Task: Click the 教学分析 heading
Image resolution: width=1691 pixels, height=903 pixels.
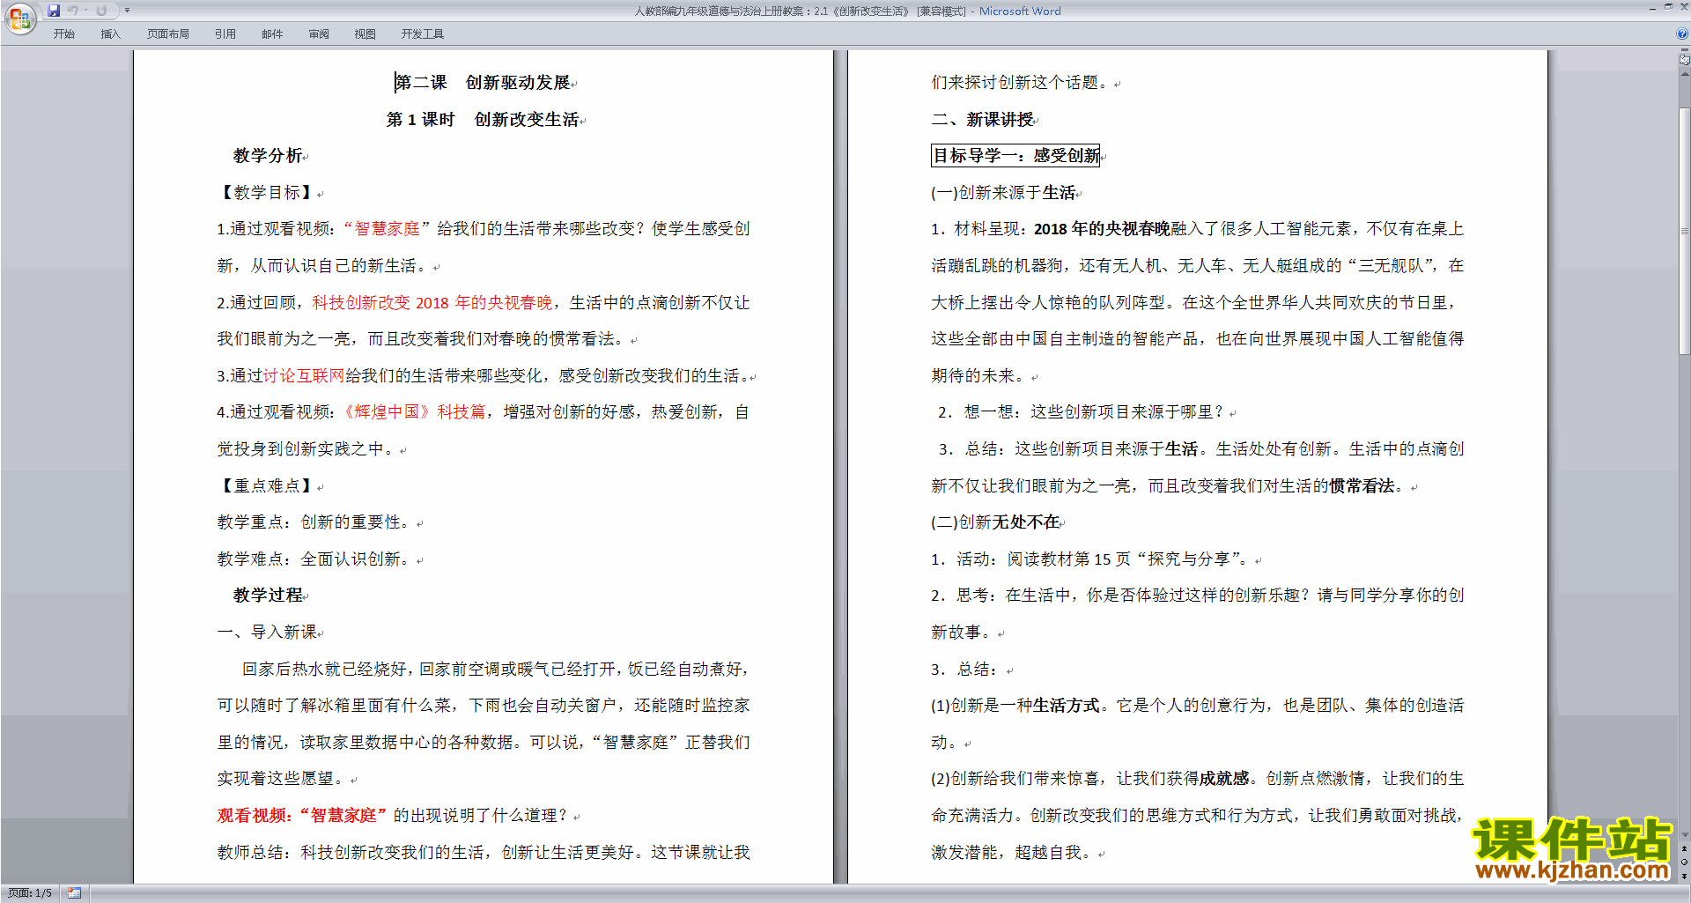Action: coord(268,156)
